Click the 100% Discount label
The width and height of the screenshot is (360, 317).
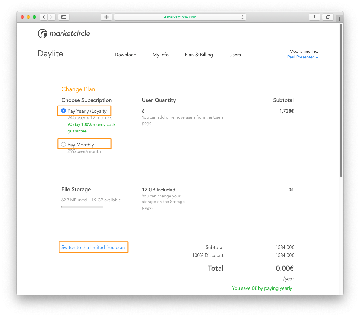[208, 255]
